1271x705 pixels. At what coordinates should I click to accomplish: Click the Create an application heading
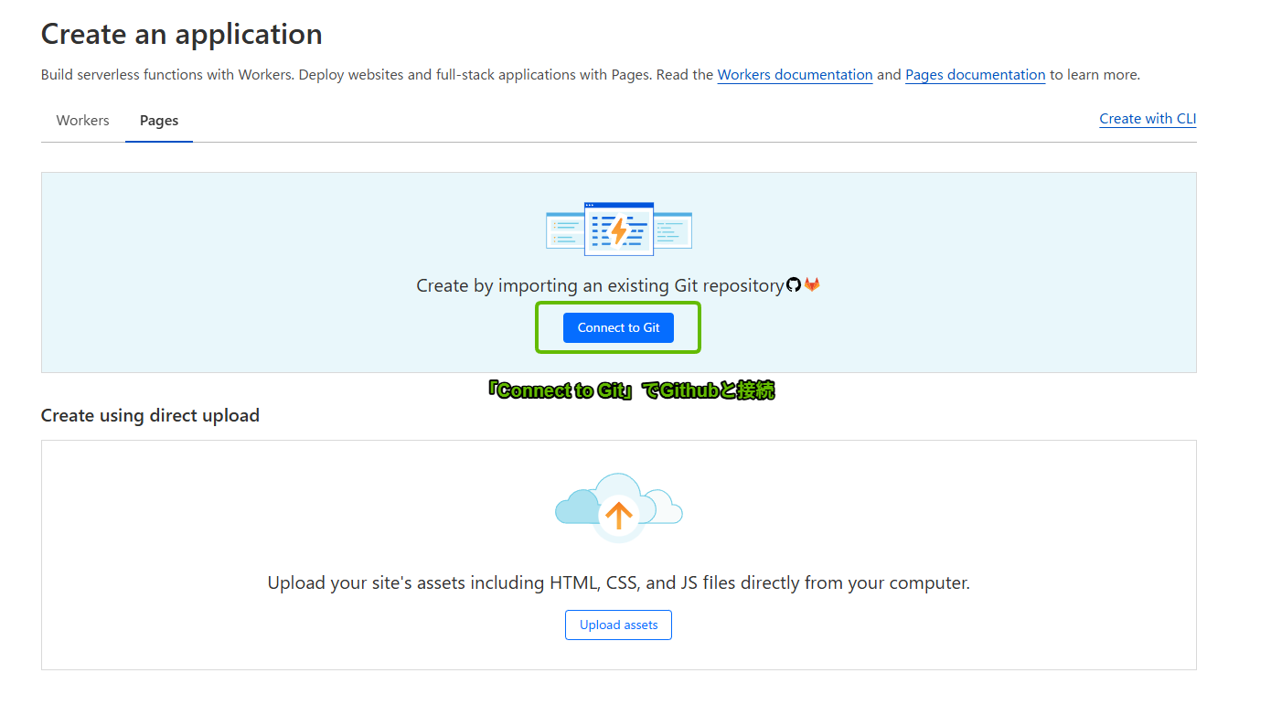(182, 35)
